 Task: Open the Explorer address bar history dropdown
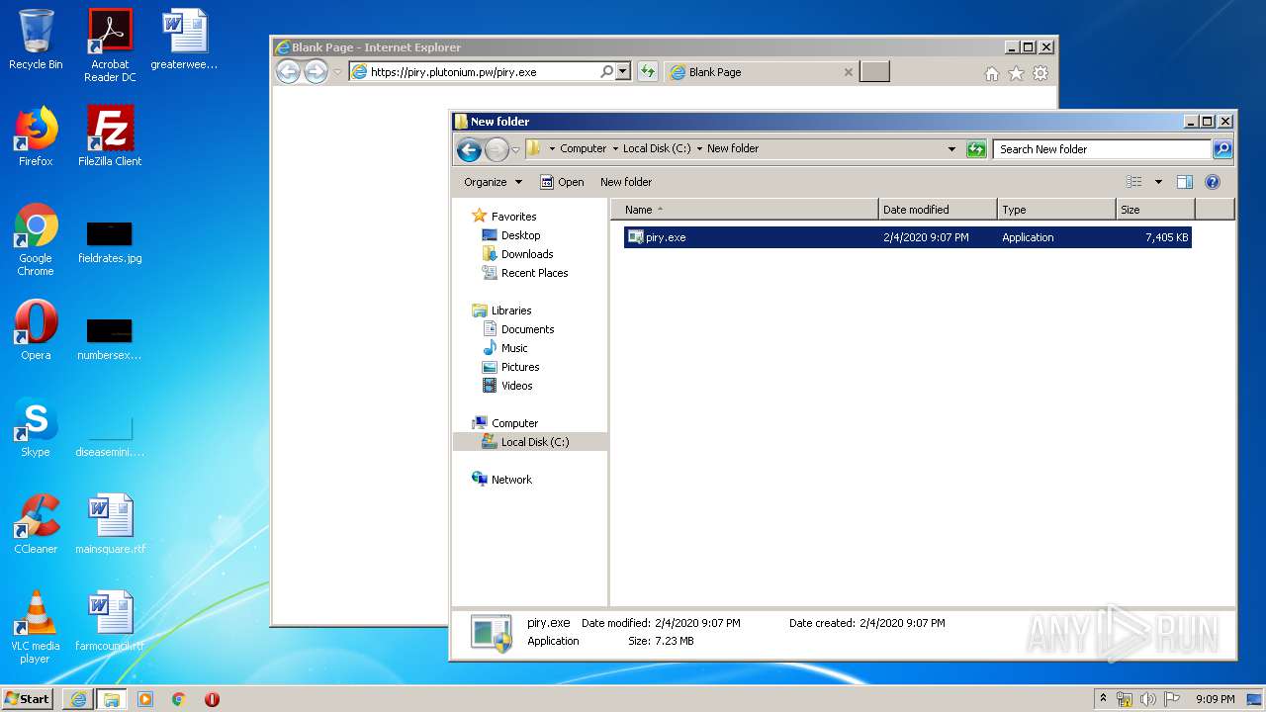coord(951,149)
